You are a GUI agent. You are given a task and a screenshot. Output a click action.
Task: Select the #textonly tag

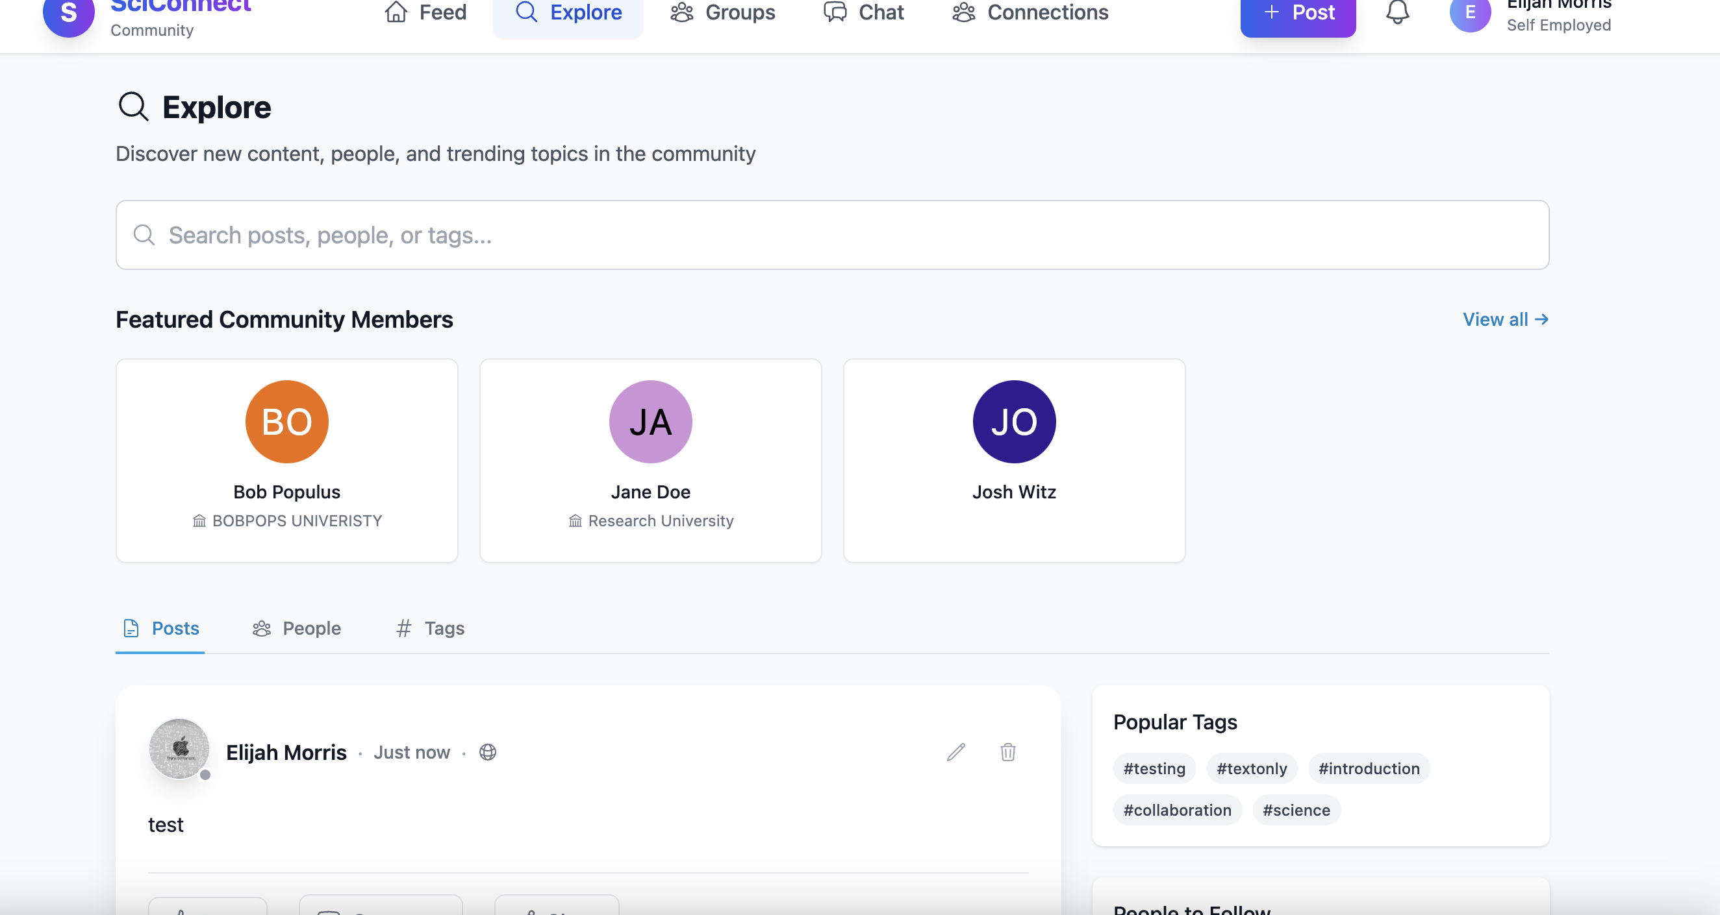(x=1251, y=768)
